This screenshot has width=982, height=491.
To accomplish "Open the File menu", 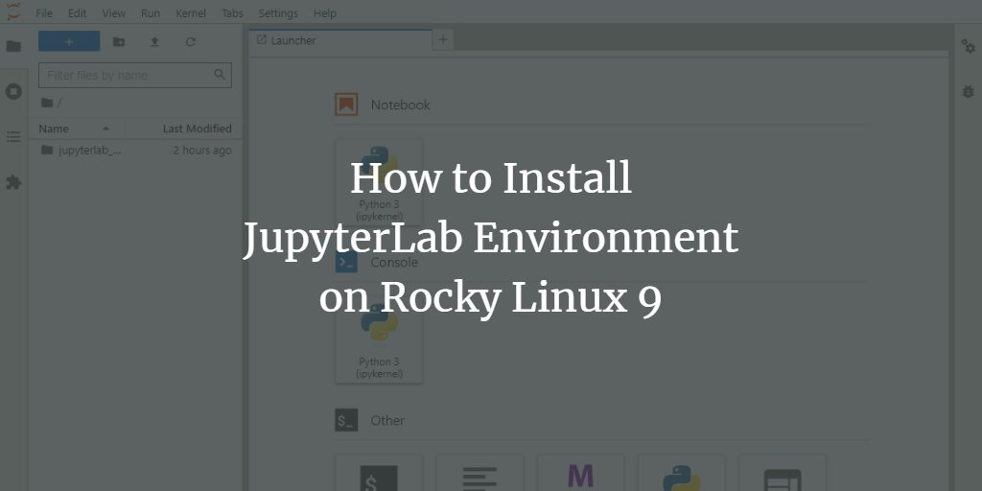I will tap(44, 13).
